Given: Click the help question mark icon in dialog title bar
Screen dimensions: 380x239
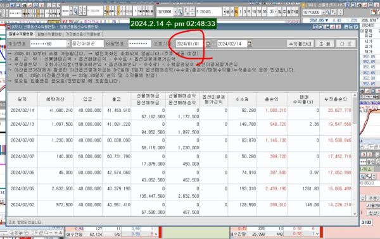Looking at the screenshot, I should [339, 27].
